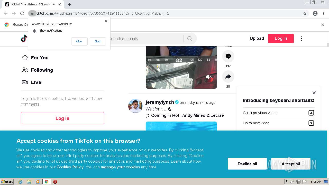Close the TikTok browser tab
The width and height of the screenshot is (329, 185).
pyautogui.click(x=60, y=4)
